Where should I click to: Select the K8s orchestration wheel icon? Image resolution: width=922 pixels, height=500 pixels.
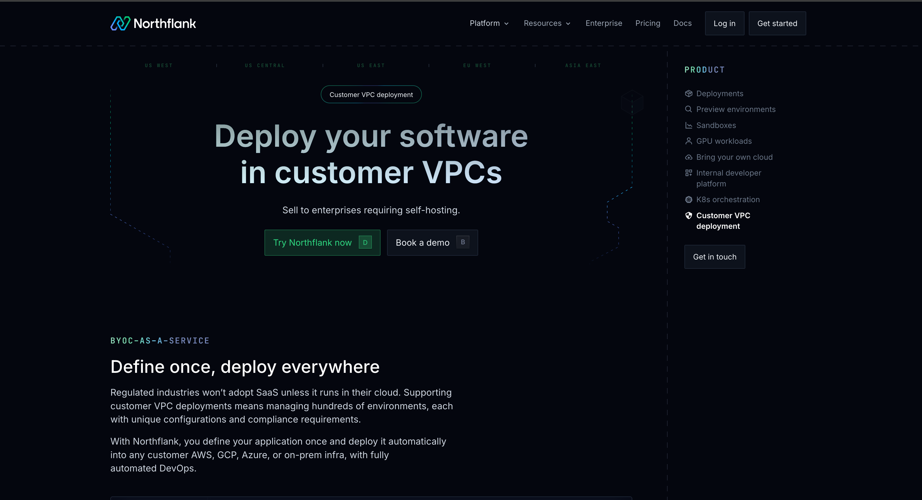689,199
